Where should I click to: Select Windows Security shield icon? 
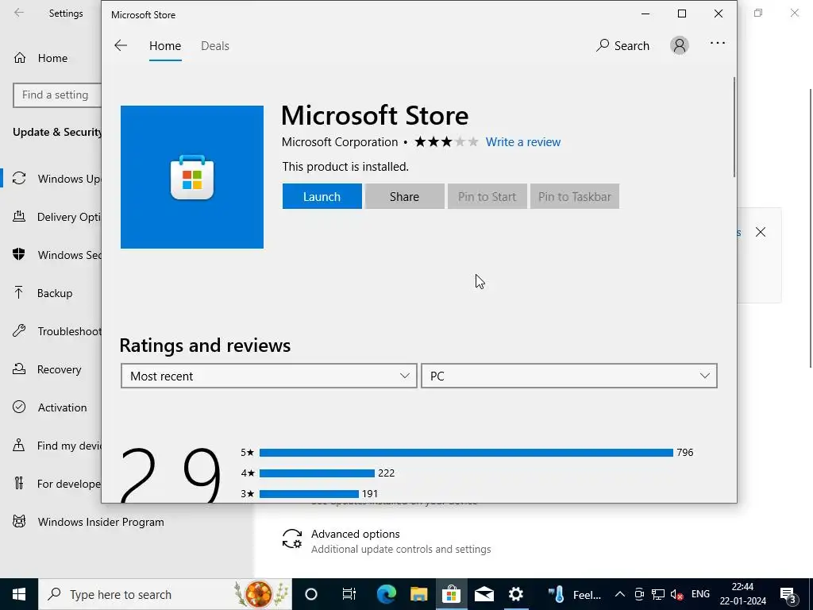point(19,254)
